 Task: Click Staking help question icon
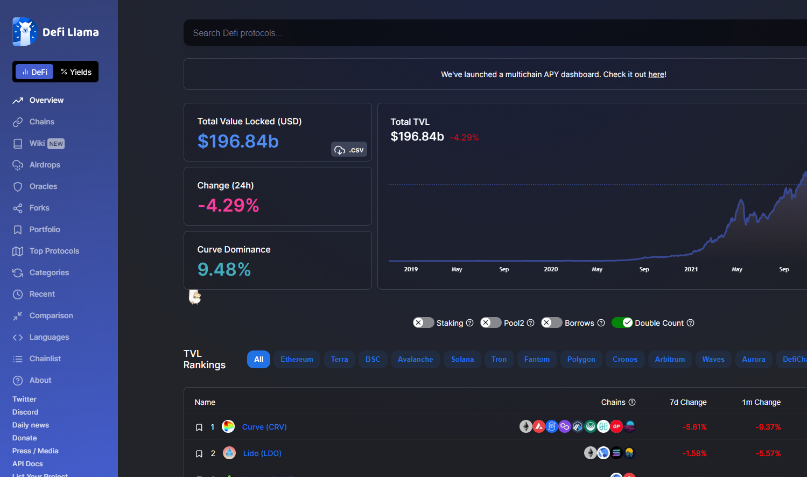click(469, 323)
